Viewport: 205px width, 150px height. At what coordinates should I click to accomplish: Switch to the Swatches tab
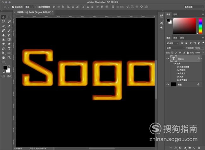tap(175, 14)
